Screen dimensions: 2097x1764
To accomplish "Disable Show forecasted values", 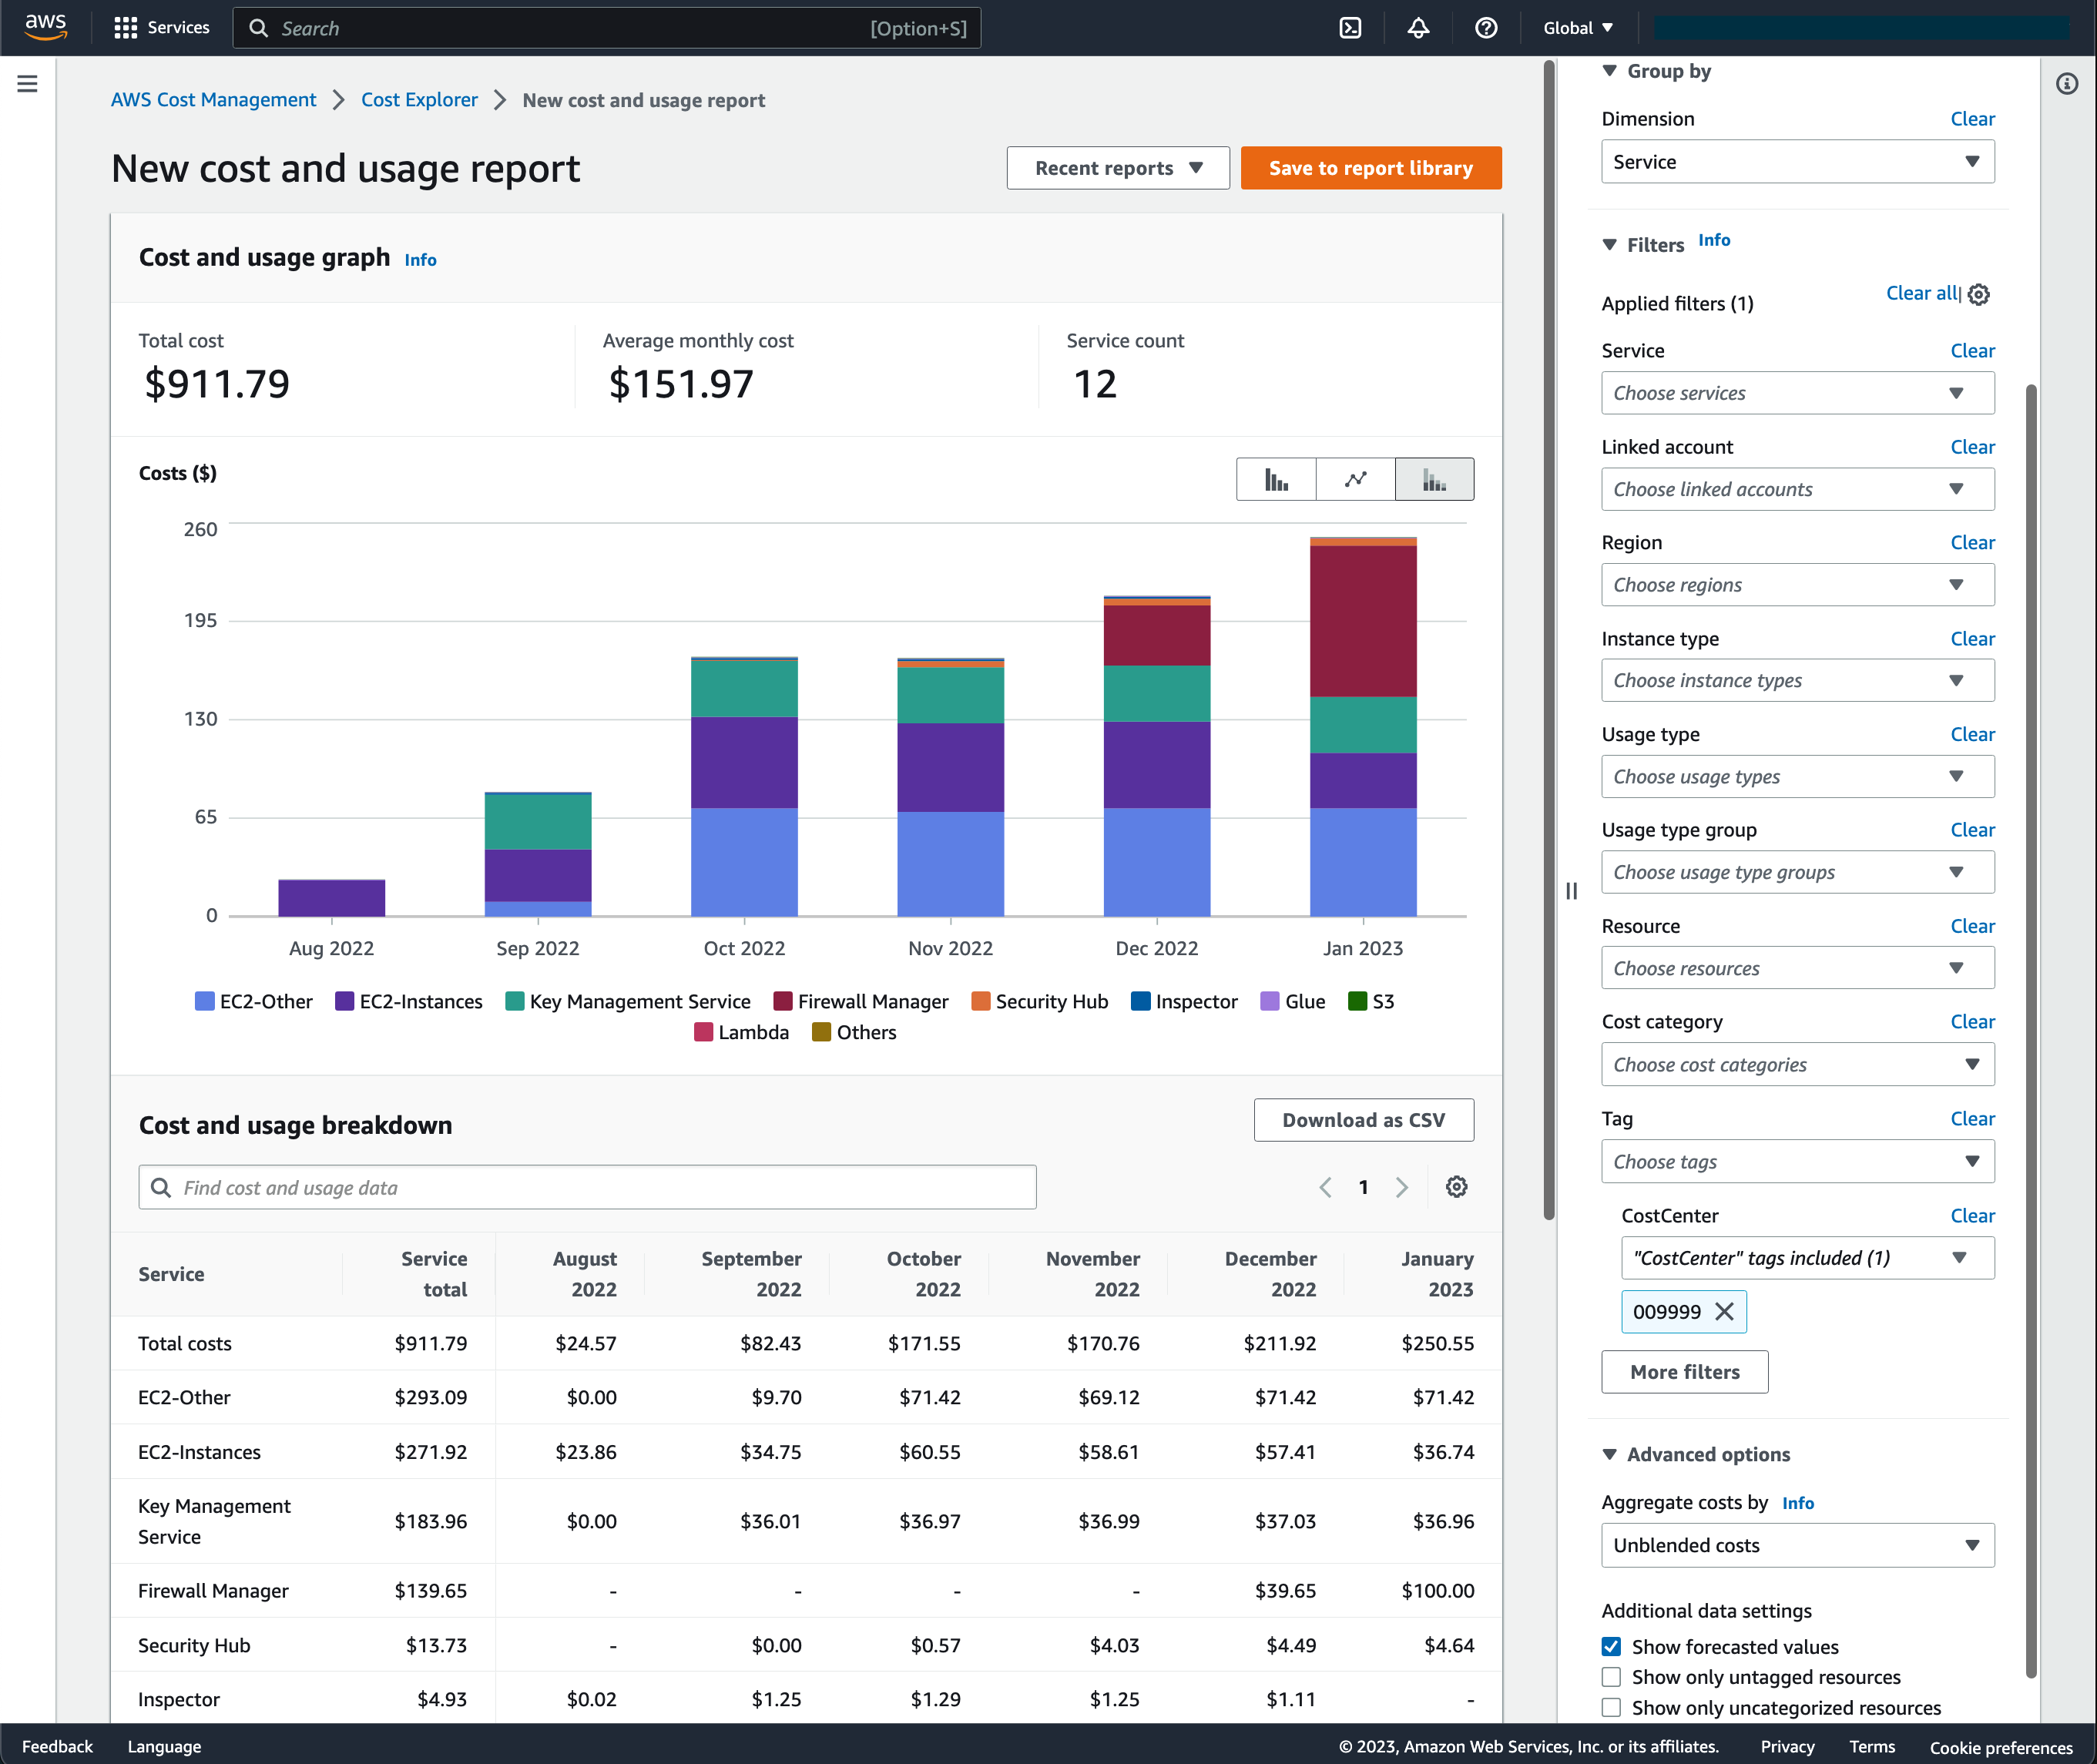I will [x=1611, y=1646].
